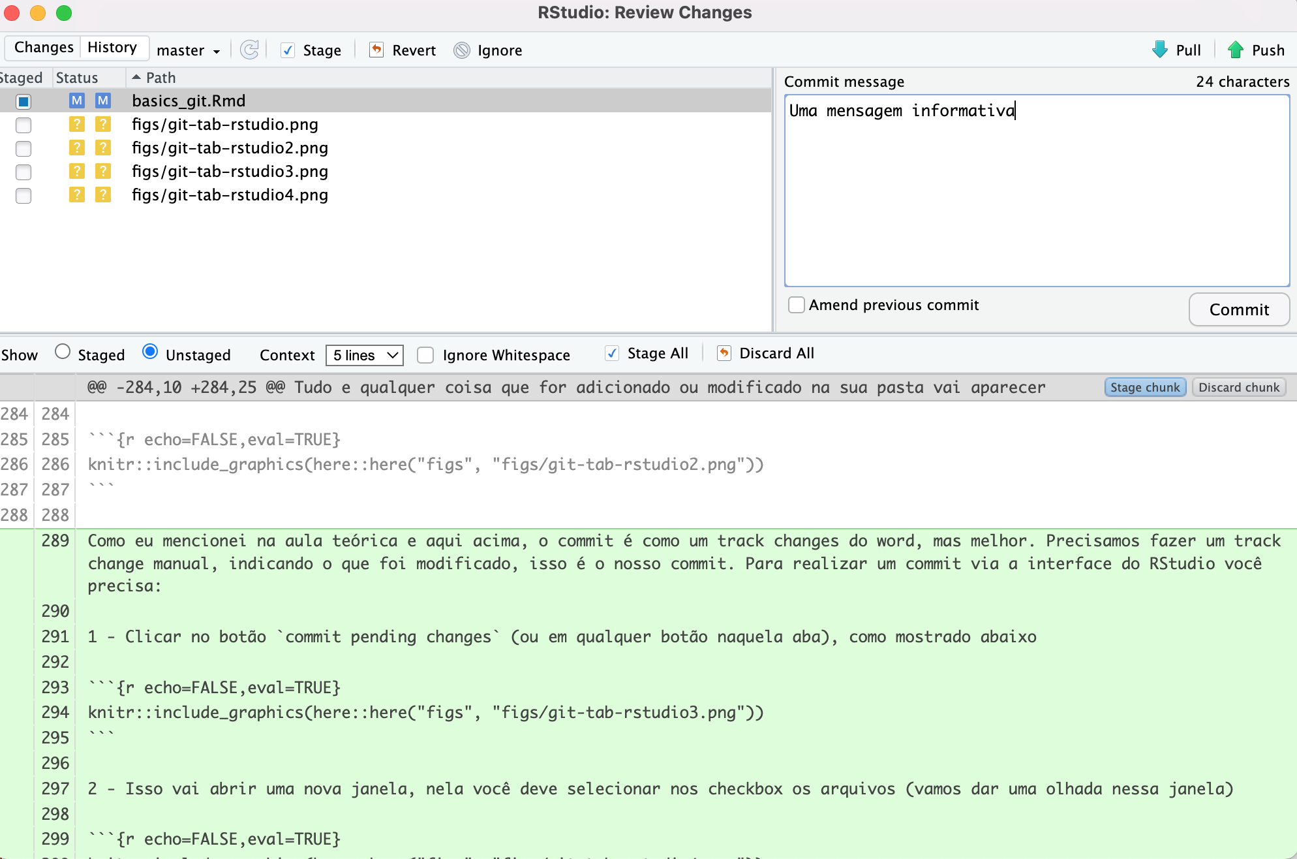Image resolution: width=1297 pixels, height=859 pixels.
Task: Select the figs/git-tab-rstudio4.png file name
Action: pos(230,195)
